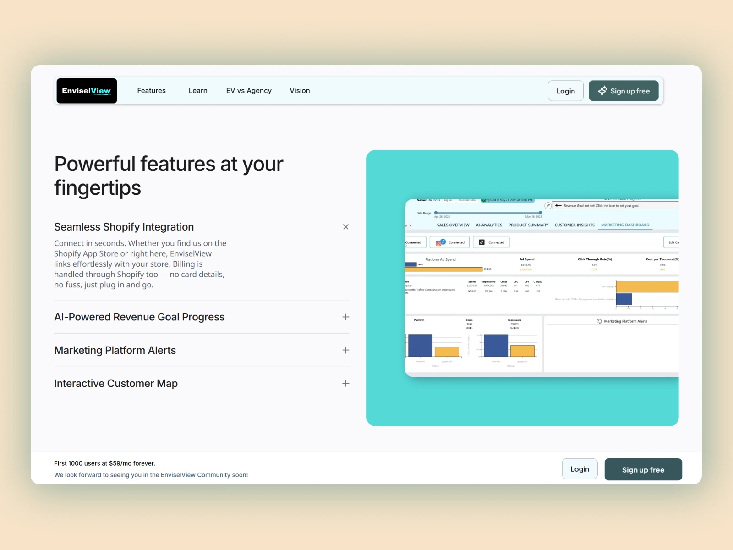Select the SALES OVERVIEW dashboard tab

click(453, 225)
